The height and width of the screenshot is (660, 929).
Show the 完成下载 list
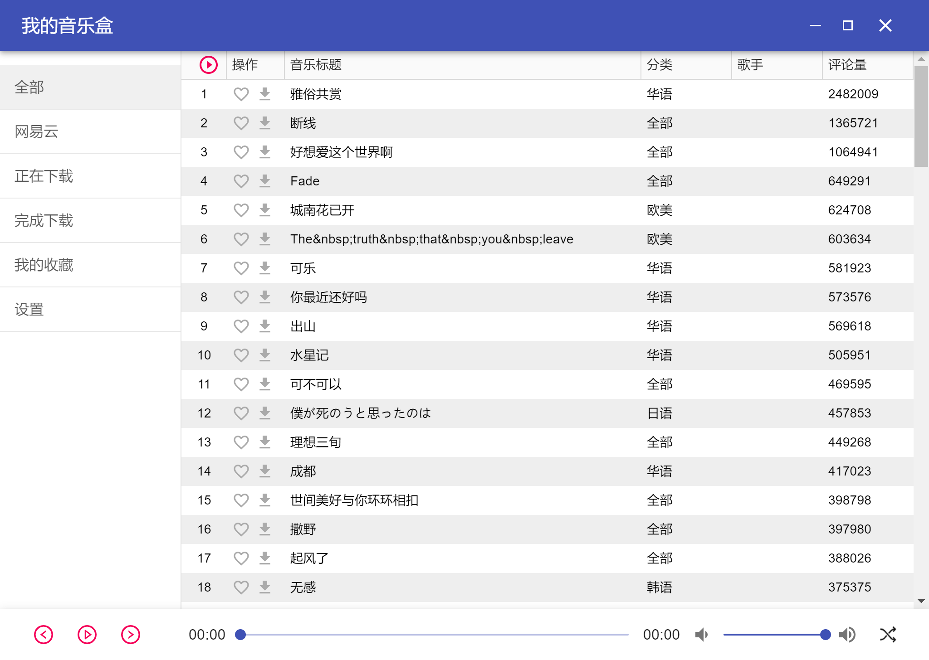point(91,220)
